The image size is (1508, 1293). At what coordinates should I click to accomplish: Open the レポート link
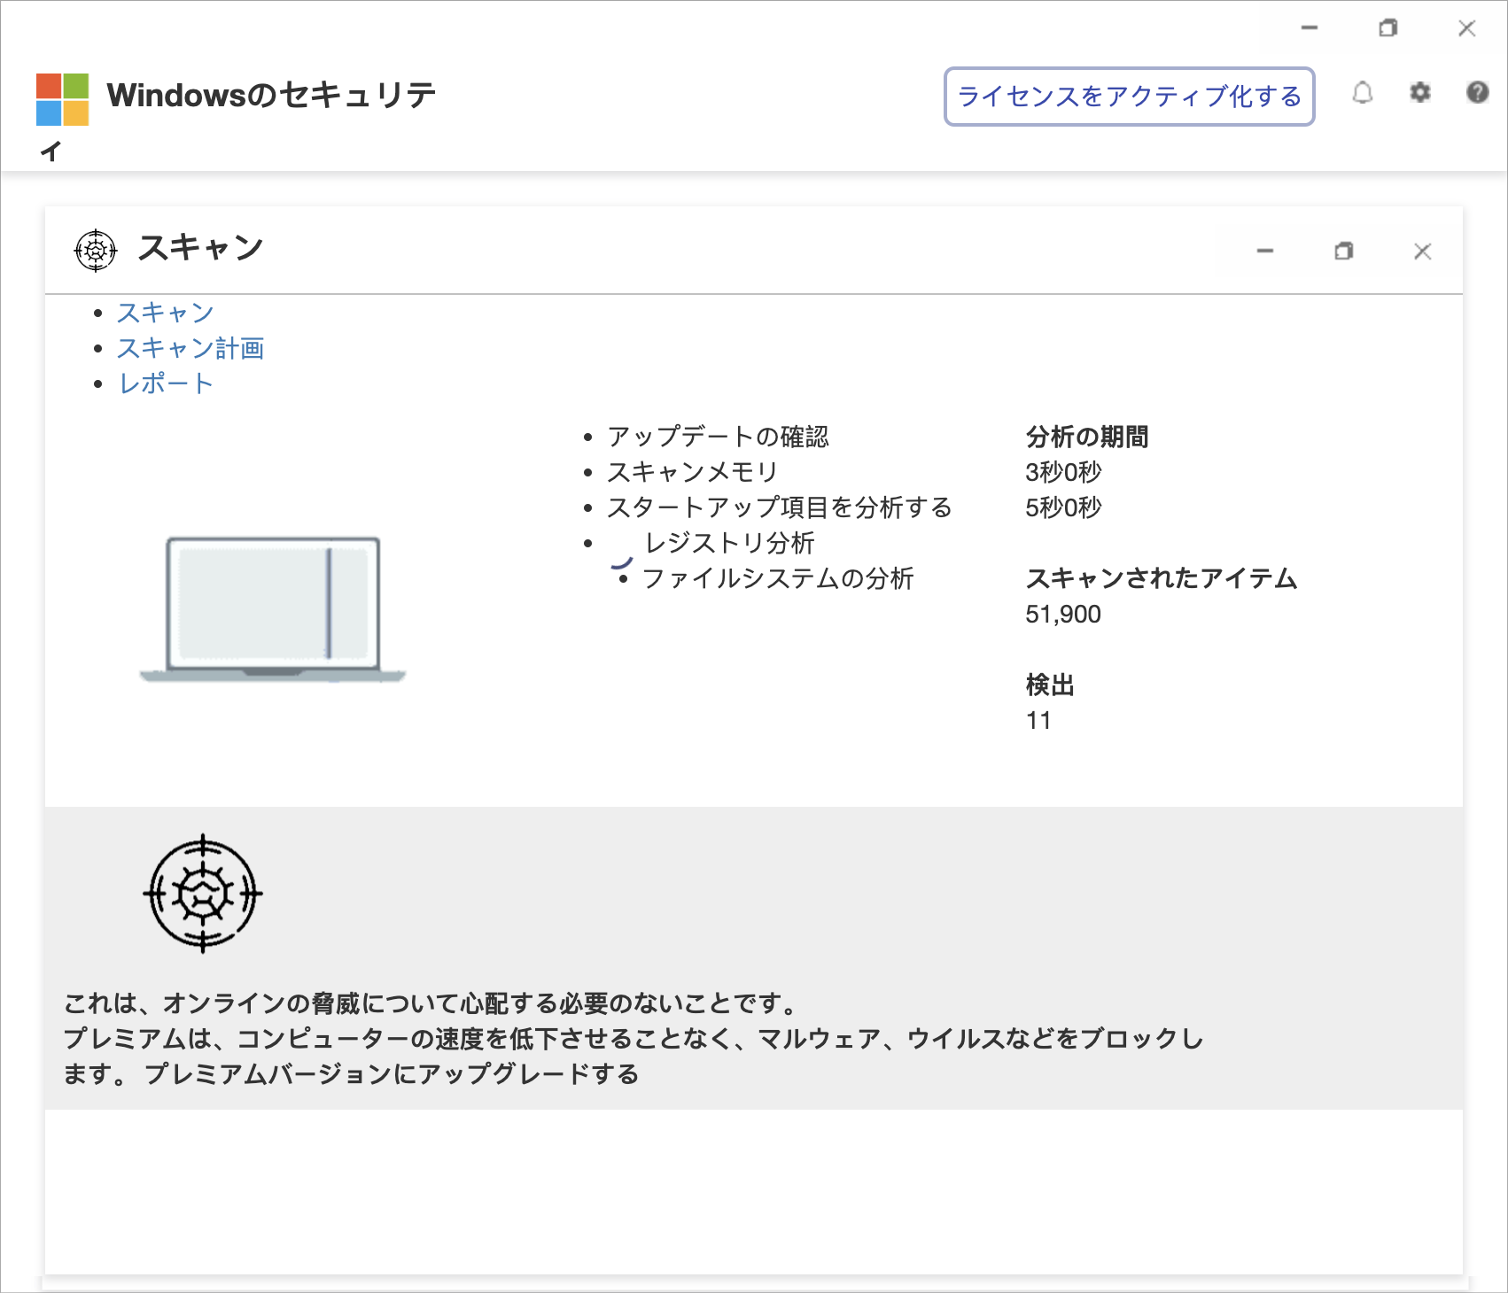[x=165, y=383]
